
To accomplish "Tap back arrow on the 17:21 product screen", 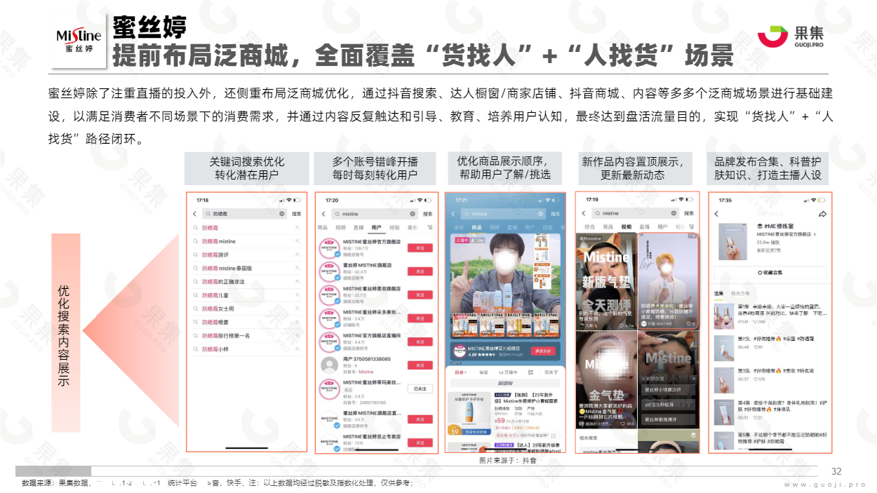I will point(454,214).
